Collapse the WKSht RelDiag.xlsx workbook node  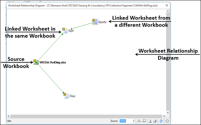point(35,61)
